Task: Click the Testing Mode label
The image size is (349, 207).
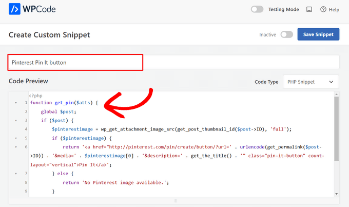Action: coord(283,10)
